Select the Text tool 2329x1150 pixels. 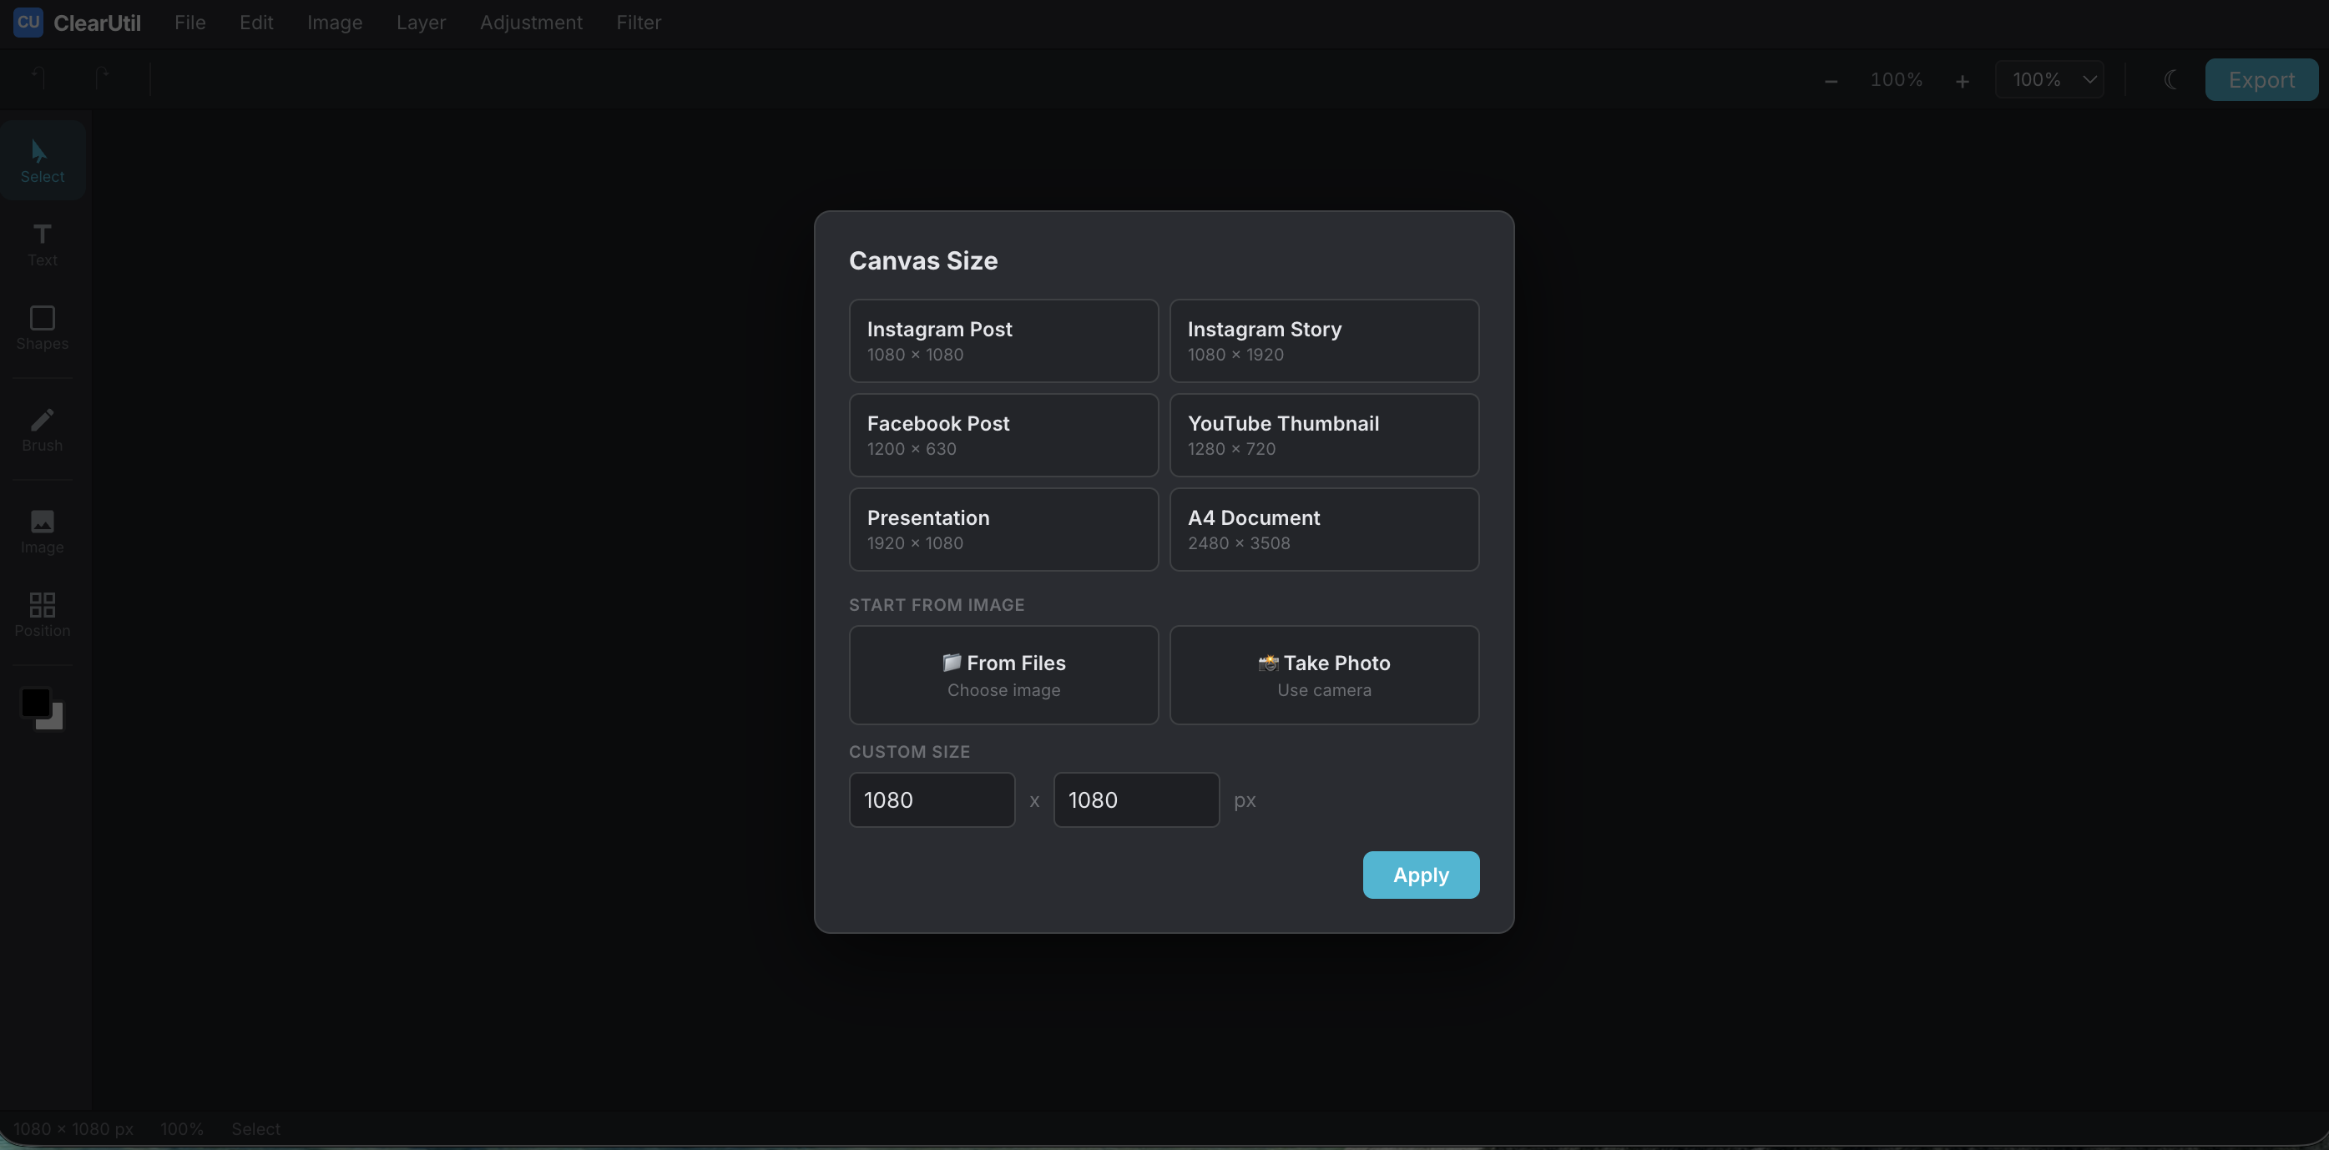42,242
